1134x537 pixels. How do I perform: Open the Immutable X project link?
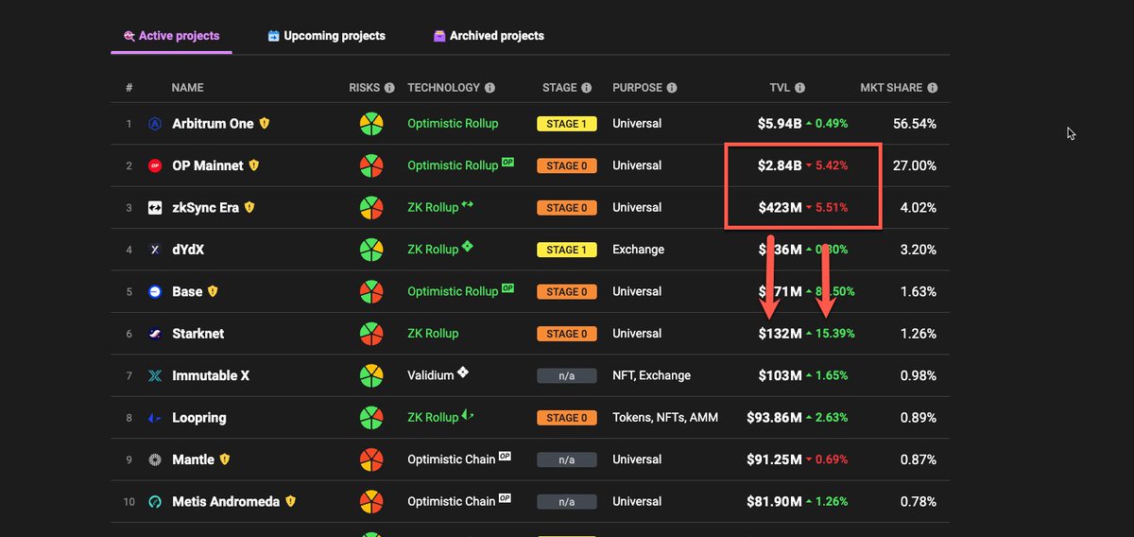coord(211,375)
